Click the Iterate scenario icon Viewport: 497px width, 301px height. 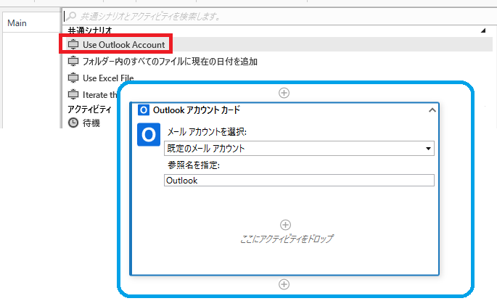[x=73, y=94]
